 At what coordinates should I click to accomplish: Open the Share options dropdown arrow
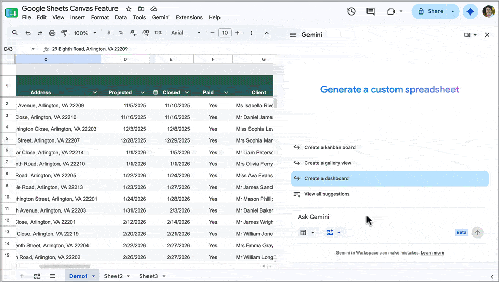(x=453, y=12)
